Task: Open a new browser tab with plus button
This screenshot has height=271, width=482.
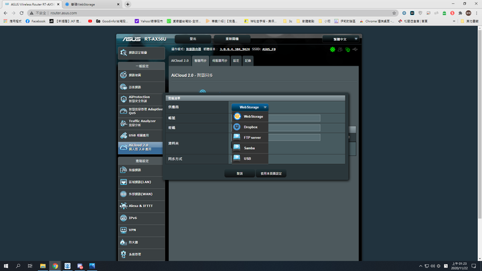Action: 128,4
